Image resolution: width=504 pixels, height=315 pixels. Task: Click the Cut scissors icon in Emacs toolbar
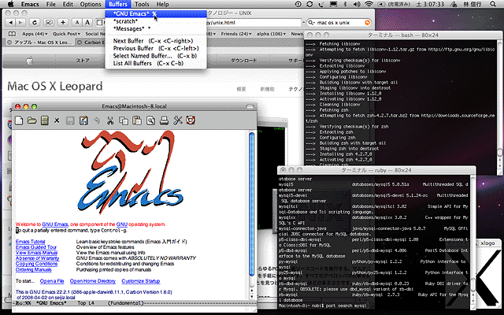[x=110, y=120]
